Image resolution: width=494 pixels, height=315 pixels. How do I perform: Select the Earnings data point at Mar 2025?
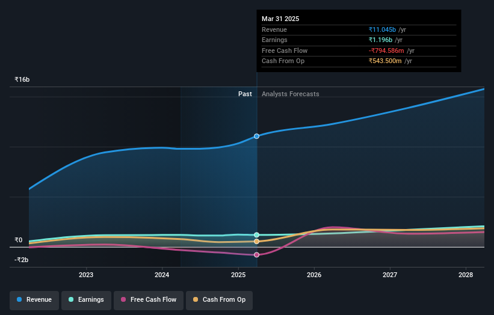coord(257,235)
